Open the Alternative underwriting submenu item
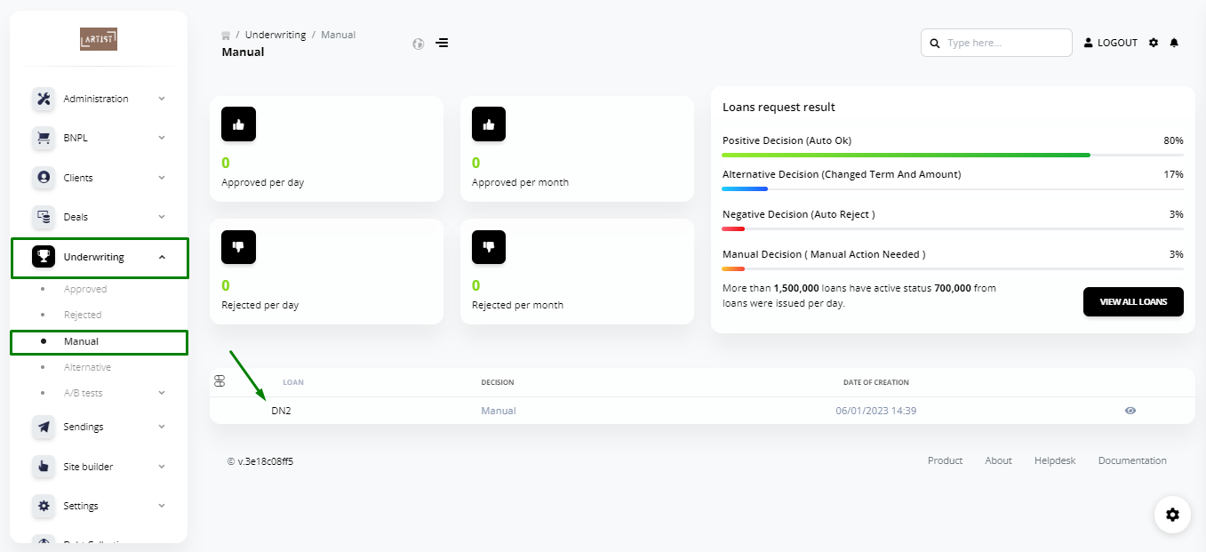Viewport: 1206px width, 552px height. pos(87,367)
